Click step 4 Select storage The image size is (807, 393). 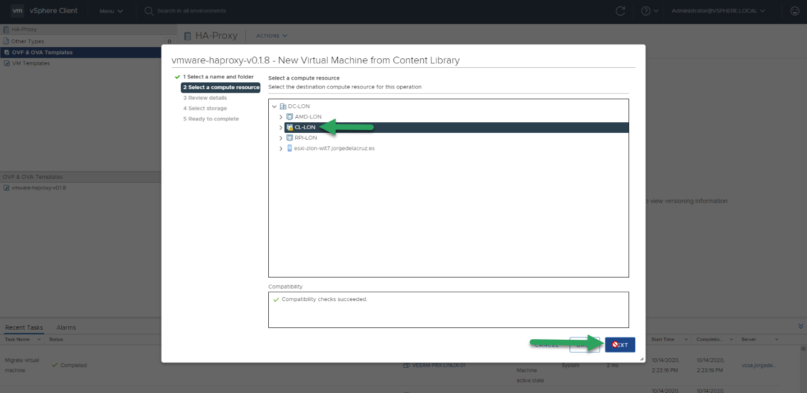coord(205,108)
